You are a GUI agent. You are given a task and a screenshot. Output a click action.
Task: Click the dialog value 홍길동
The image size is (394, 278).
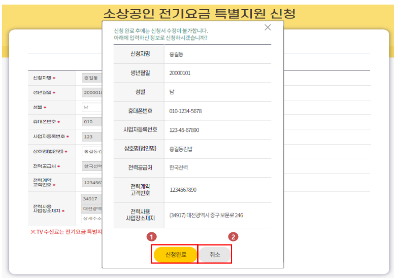coord(176,54)
